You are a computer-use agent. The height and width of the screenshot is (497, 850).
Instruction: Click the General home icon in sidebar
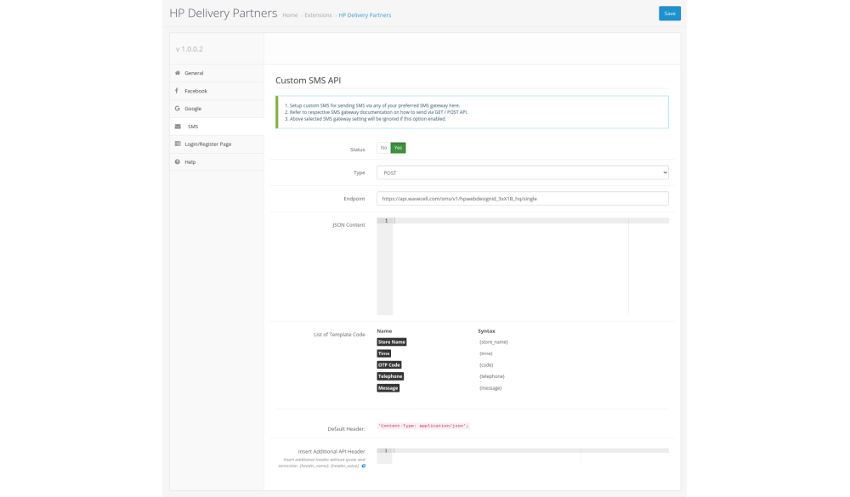tap(177, 73)
